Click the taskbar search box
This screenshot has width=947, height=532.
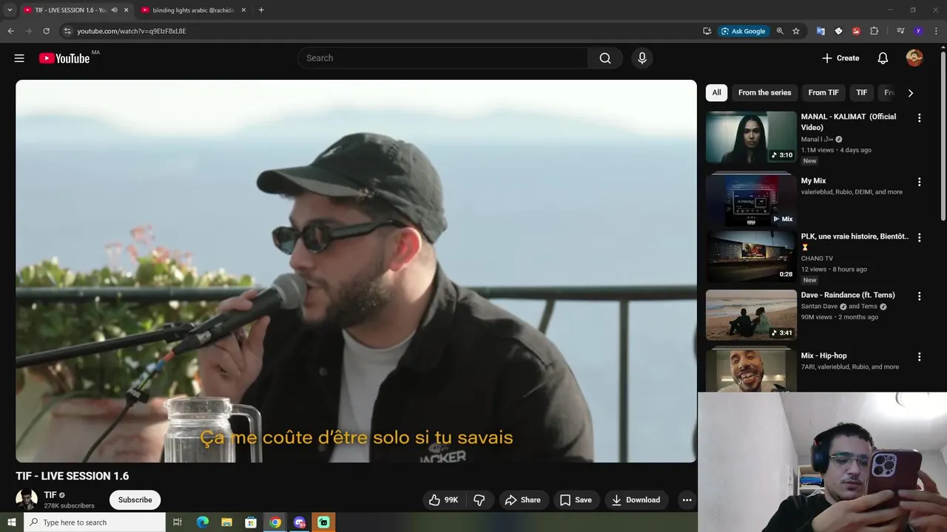coord(95,522)
